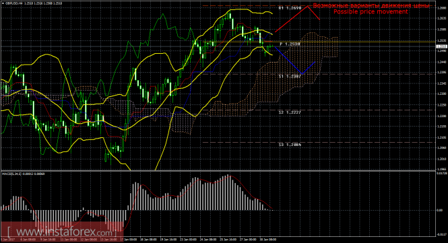
Task: Click the 17 Jan 00:00 time label
Action: (128, 240)
